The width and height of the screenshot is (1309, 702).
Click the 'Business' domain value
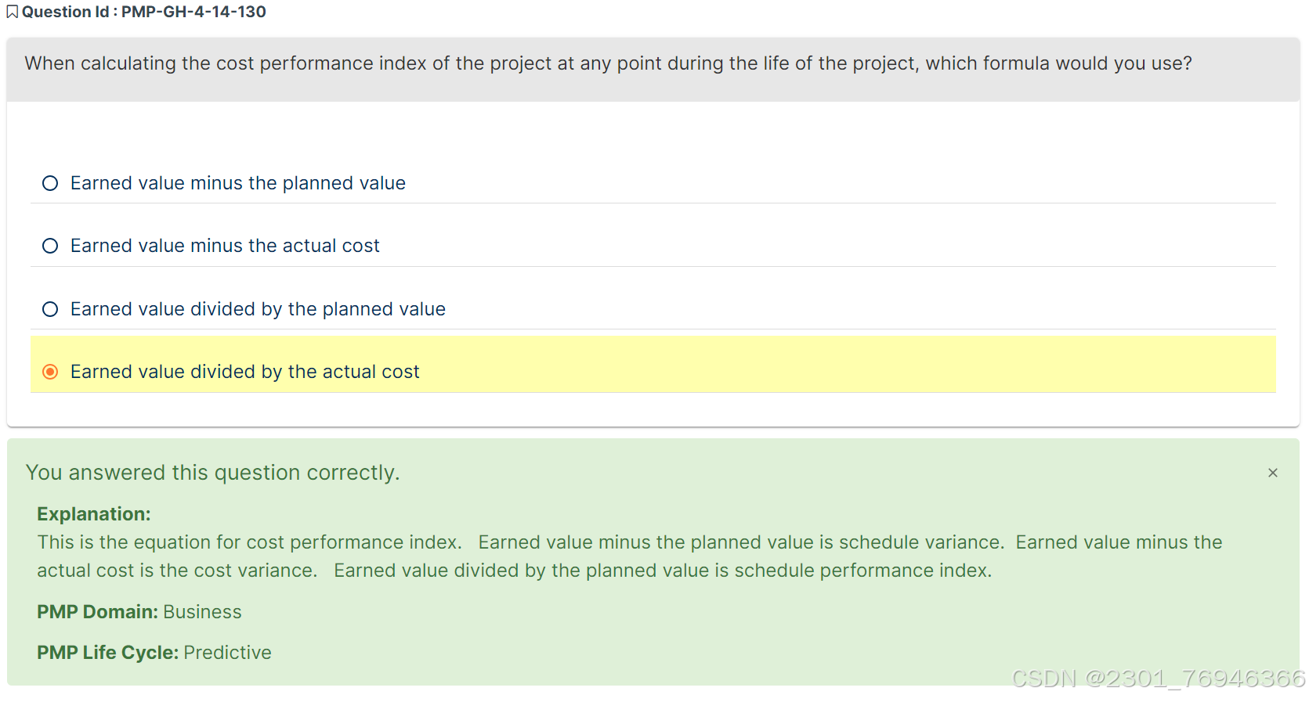click(202, 612)
